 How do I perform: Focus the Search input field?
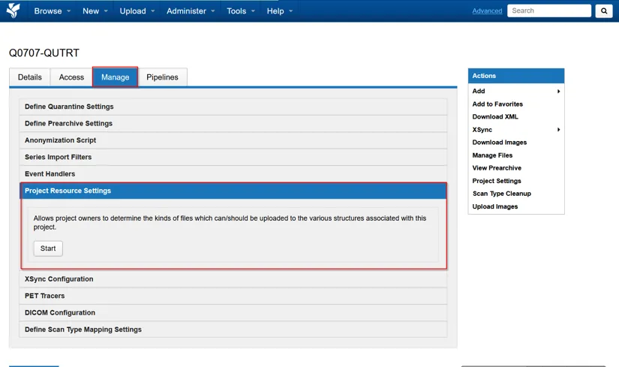(x=549, y=11)
